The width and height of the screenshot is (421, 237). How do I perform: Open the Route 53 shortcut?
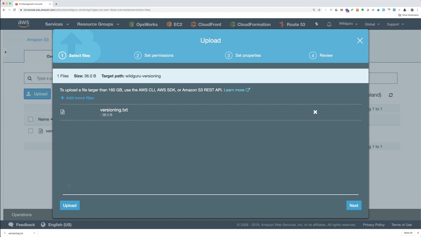[x=292, y=24]
